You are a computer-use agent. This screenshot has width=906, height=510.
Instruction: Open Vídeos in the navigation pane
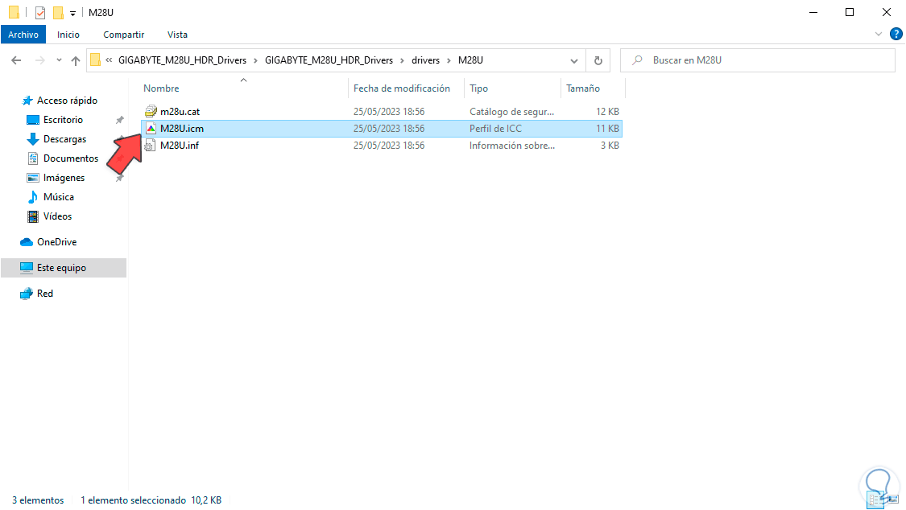click(x=57, y=216)
